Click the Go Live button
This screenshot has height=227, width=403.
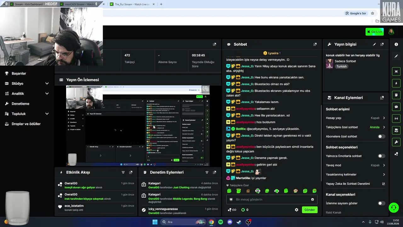pyautogui.click(x=374, y=32)
